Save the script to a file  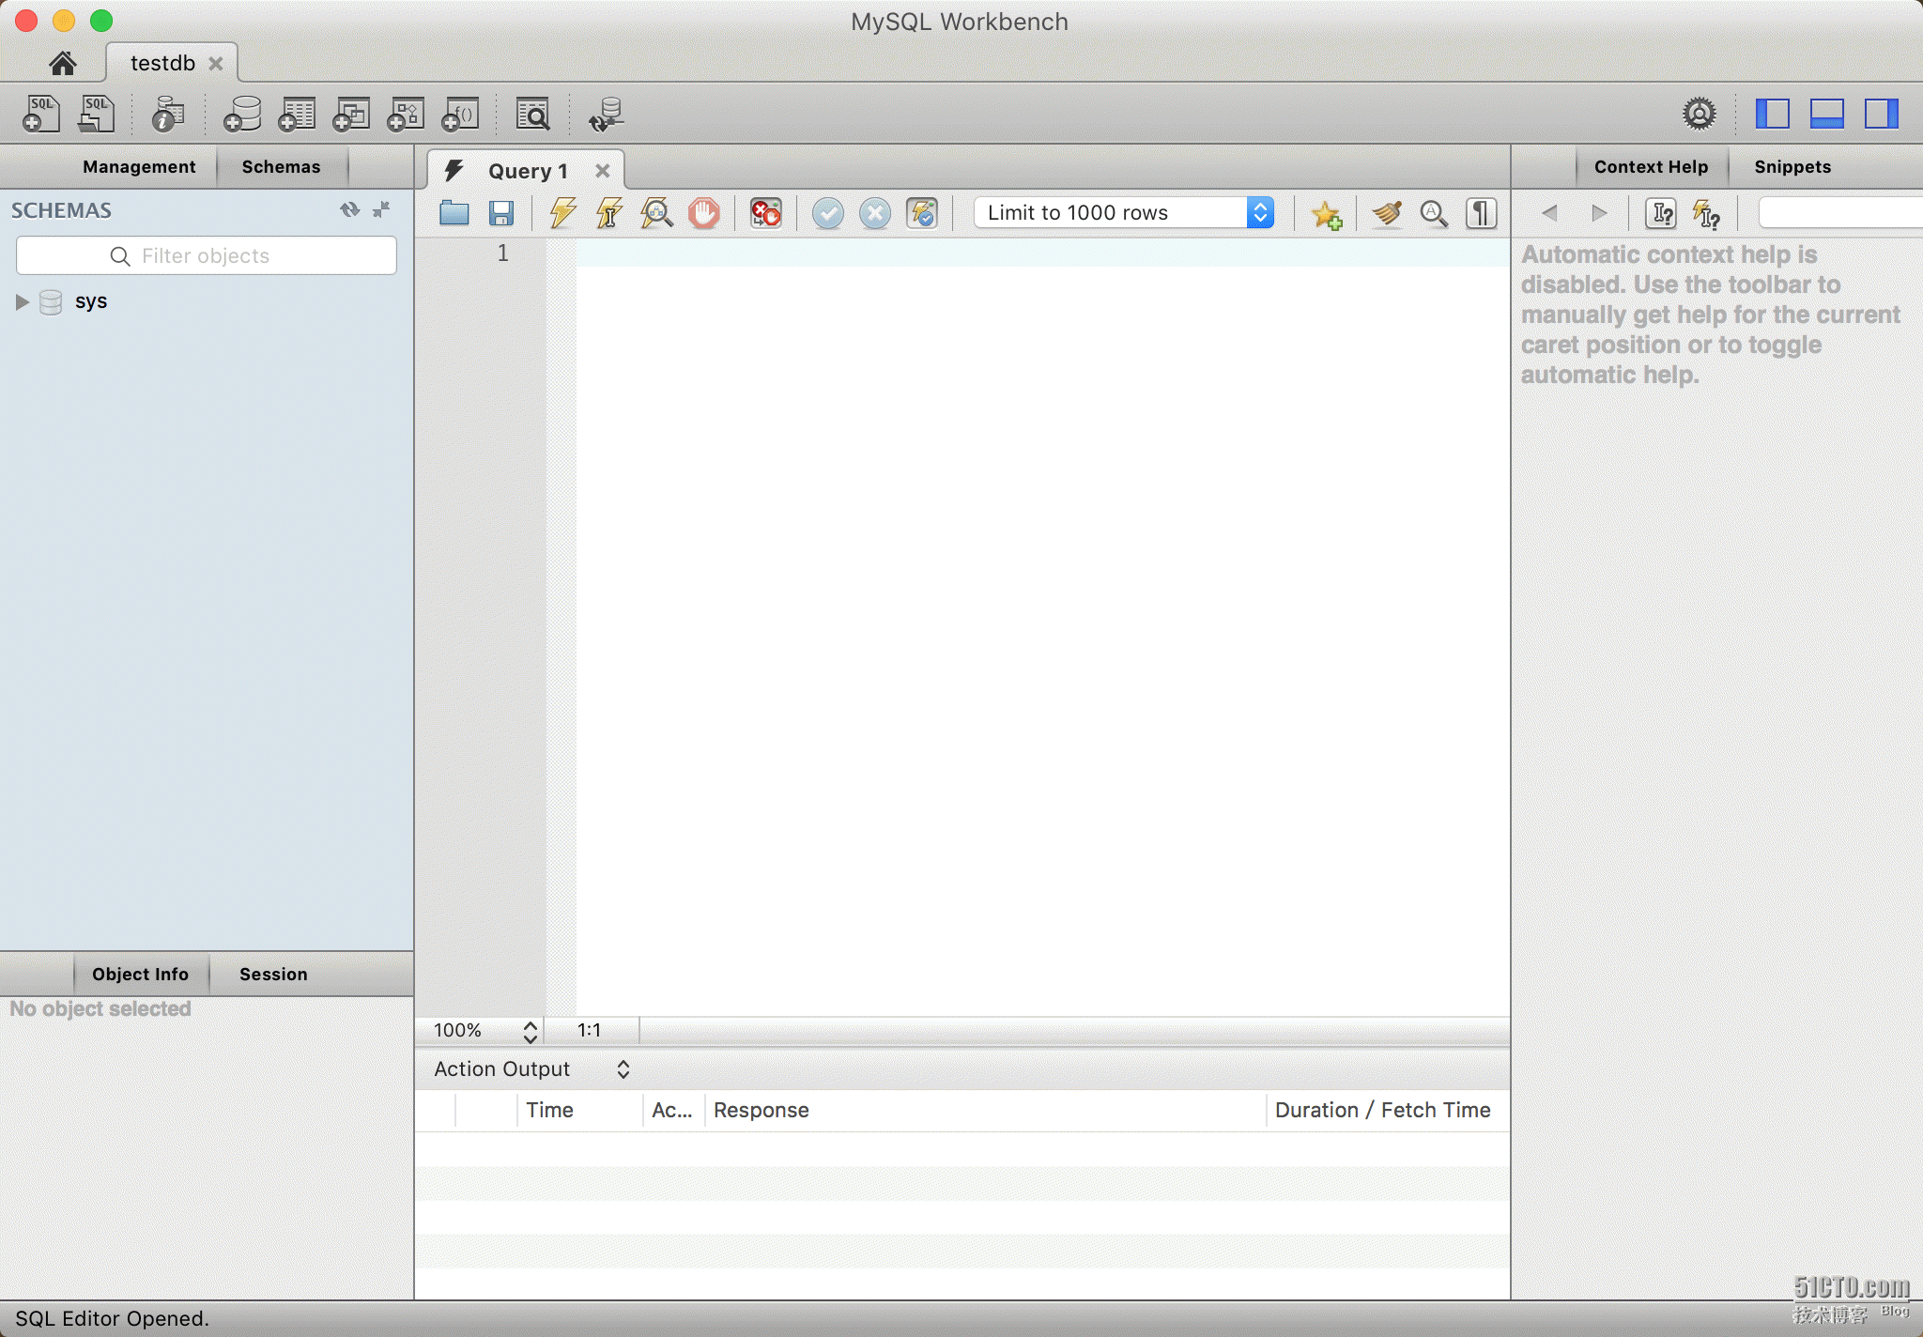pyautogui.click(x=501, y=213)
